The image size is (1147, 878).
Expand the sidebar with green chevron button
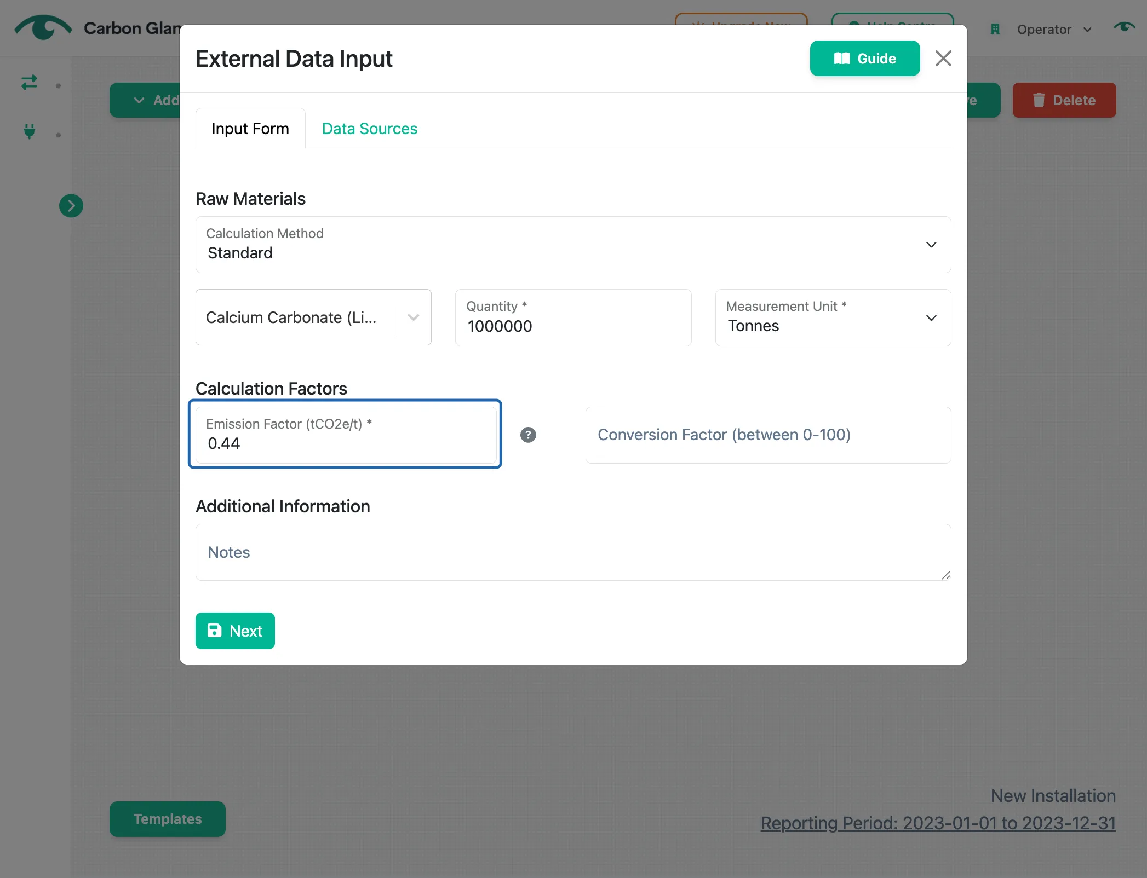tap(71, 206)
